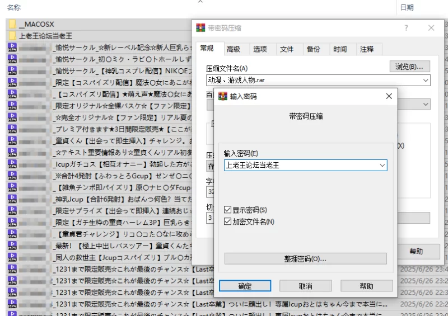Click MP4 icon of the _最新! file

pyautogui.click(x=12, y=246)
